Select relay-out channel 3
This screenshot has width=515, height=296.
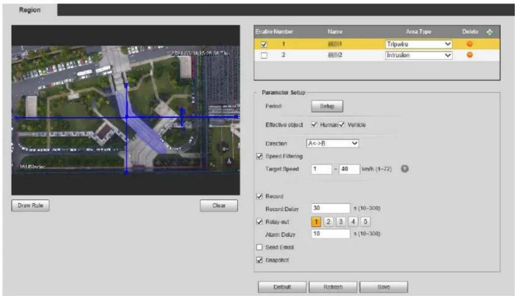341,222
